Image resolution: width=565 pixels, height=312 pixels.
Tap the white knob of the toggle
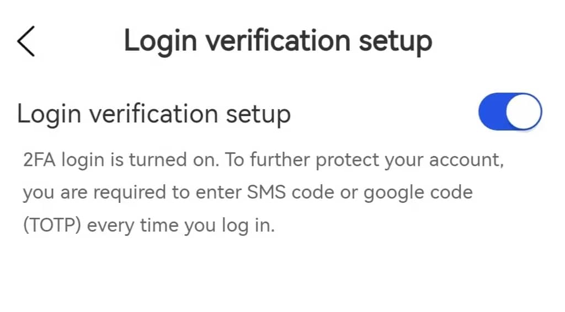523,112
